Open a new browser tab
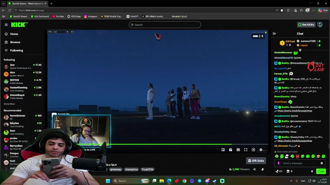 pyautogui.click(x=52, y=3)
